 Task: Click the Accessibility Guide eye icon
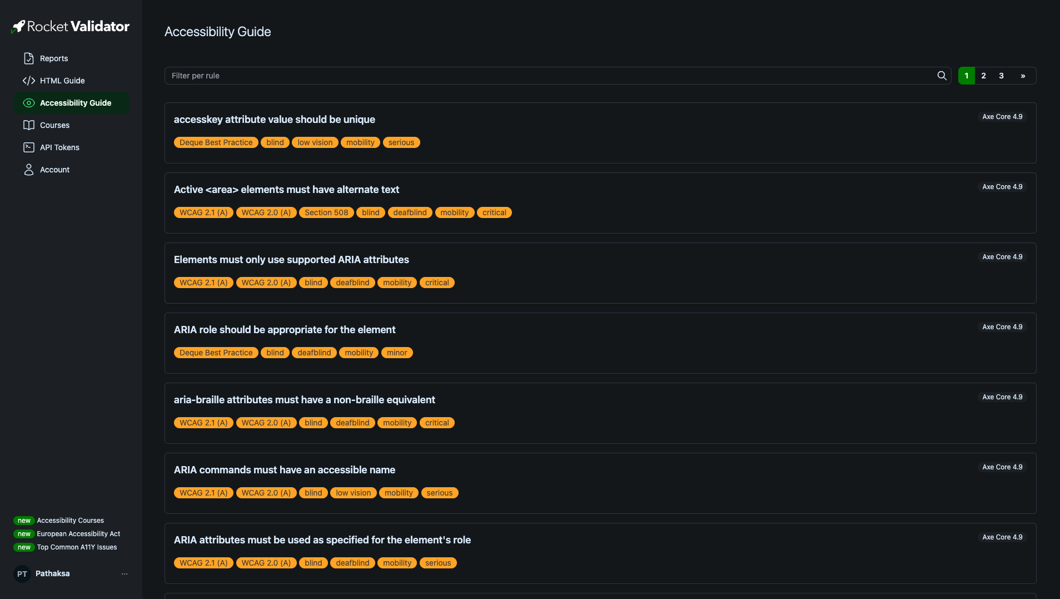(x=29, y=103)
